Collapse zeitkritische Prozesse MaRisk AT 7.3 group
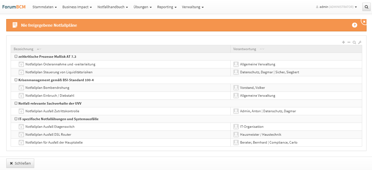Image resolution: width=372 pixels, height=170 pixels. pyautogui.click(x=16, y=57)
